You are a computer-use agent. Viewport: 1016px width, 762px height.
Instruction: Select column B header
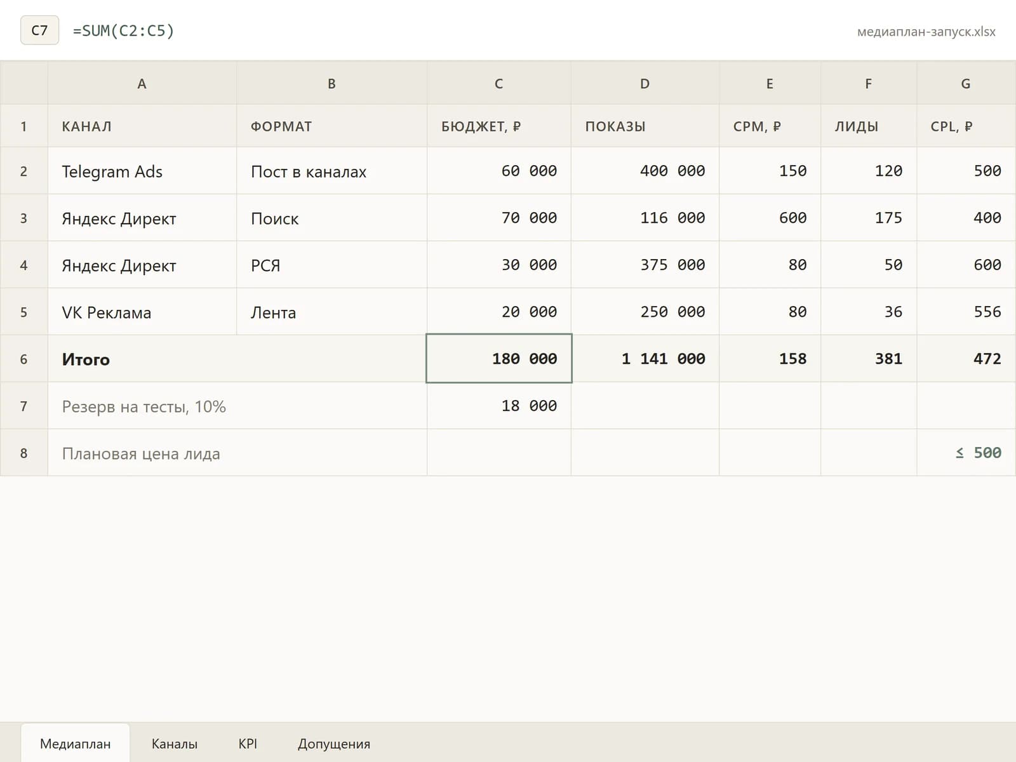click(x=331, y=83)
